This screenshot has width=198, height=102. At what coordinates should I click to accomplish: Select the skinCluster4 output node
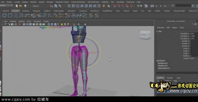pos(163,68)
